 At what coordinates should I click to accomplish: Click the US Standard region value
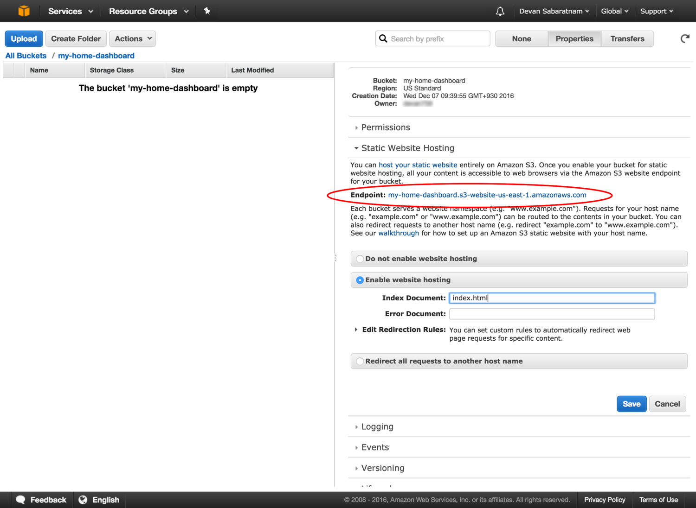(422, 88)
